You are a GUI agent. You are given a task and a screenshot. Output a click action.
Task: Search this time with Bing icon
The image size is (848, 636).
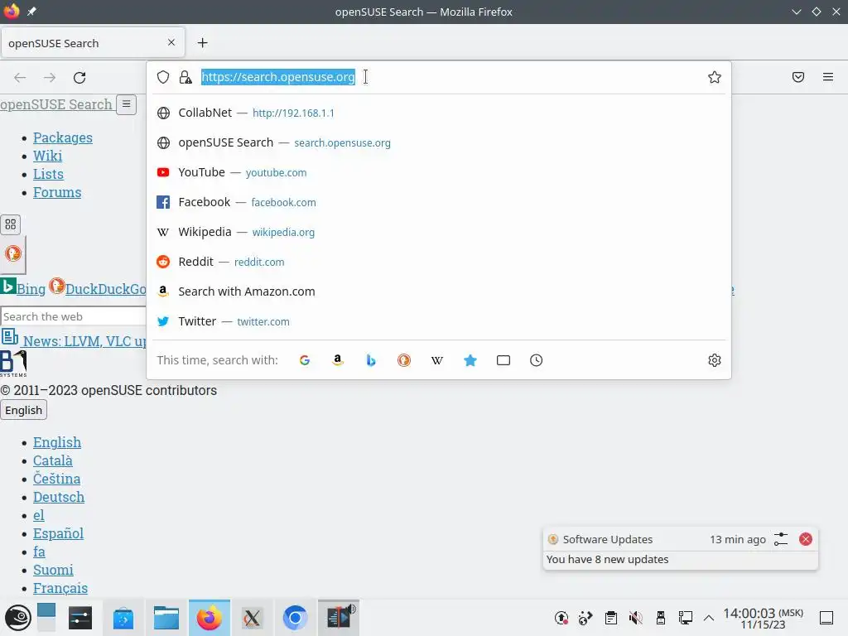point(371,360)
